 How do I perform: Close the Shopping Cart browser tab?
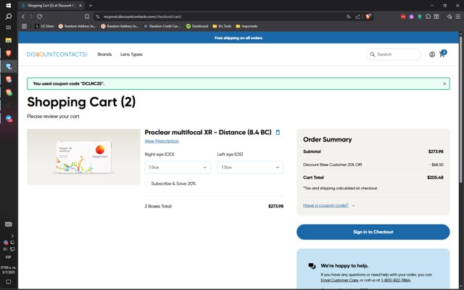point(80,5)
